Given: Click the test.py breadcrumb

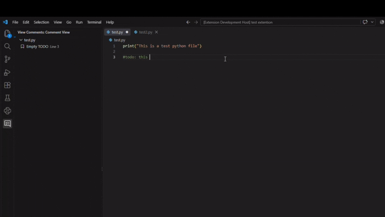Looking at the screenshot, I should pyautogui.click(x=119, y=40).
